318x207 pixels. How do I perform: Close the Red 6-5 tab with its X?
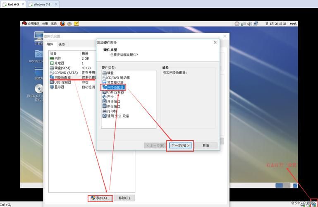[23, 4]
